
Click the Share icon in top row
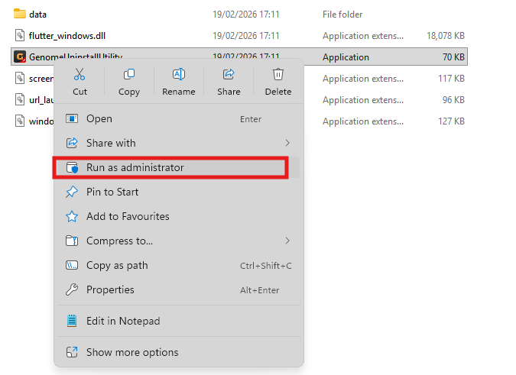pyautogui.click(x=228, y=74)
